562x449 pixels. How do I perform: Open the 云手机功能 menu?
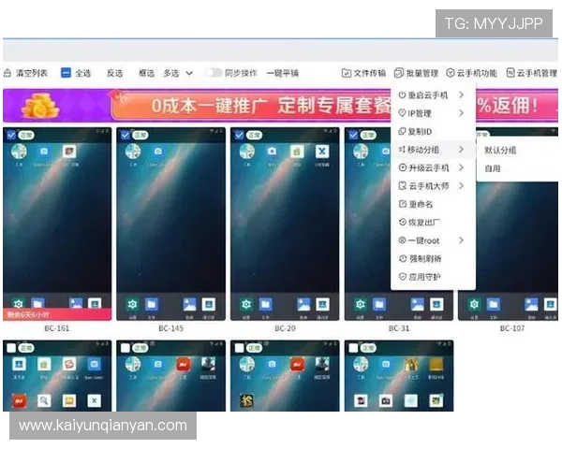pos(471,73)
